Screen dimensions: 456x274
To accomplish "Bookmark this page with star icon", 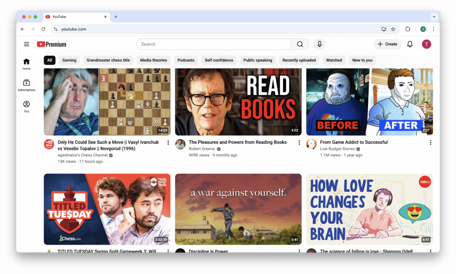I will click(x=393, y=29).
